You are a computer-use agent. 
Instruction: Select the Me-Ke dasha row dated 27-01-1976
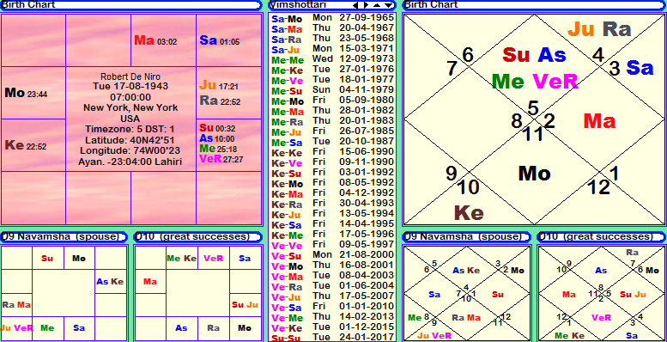pyautogui.click(x=332, y=70)
